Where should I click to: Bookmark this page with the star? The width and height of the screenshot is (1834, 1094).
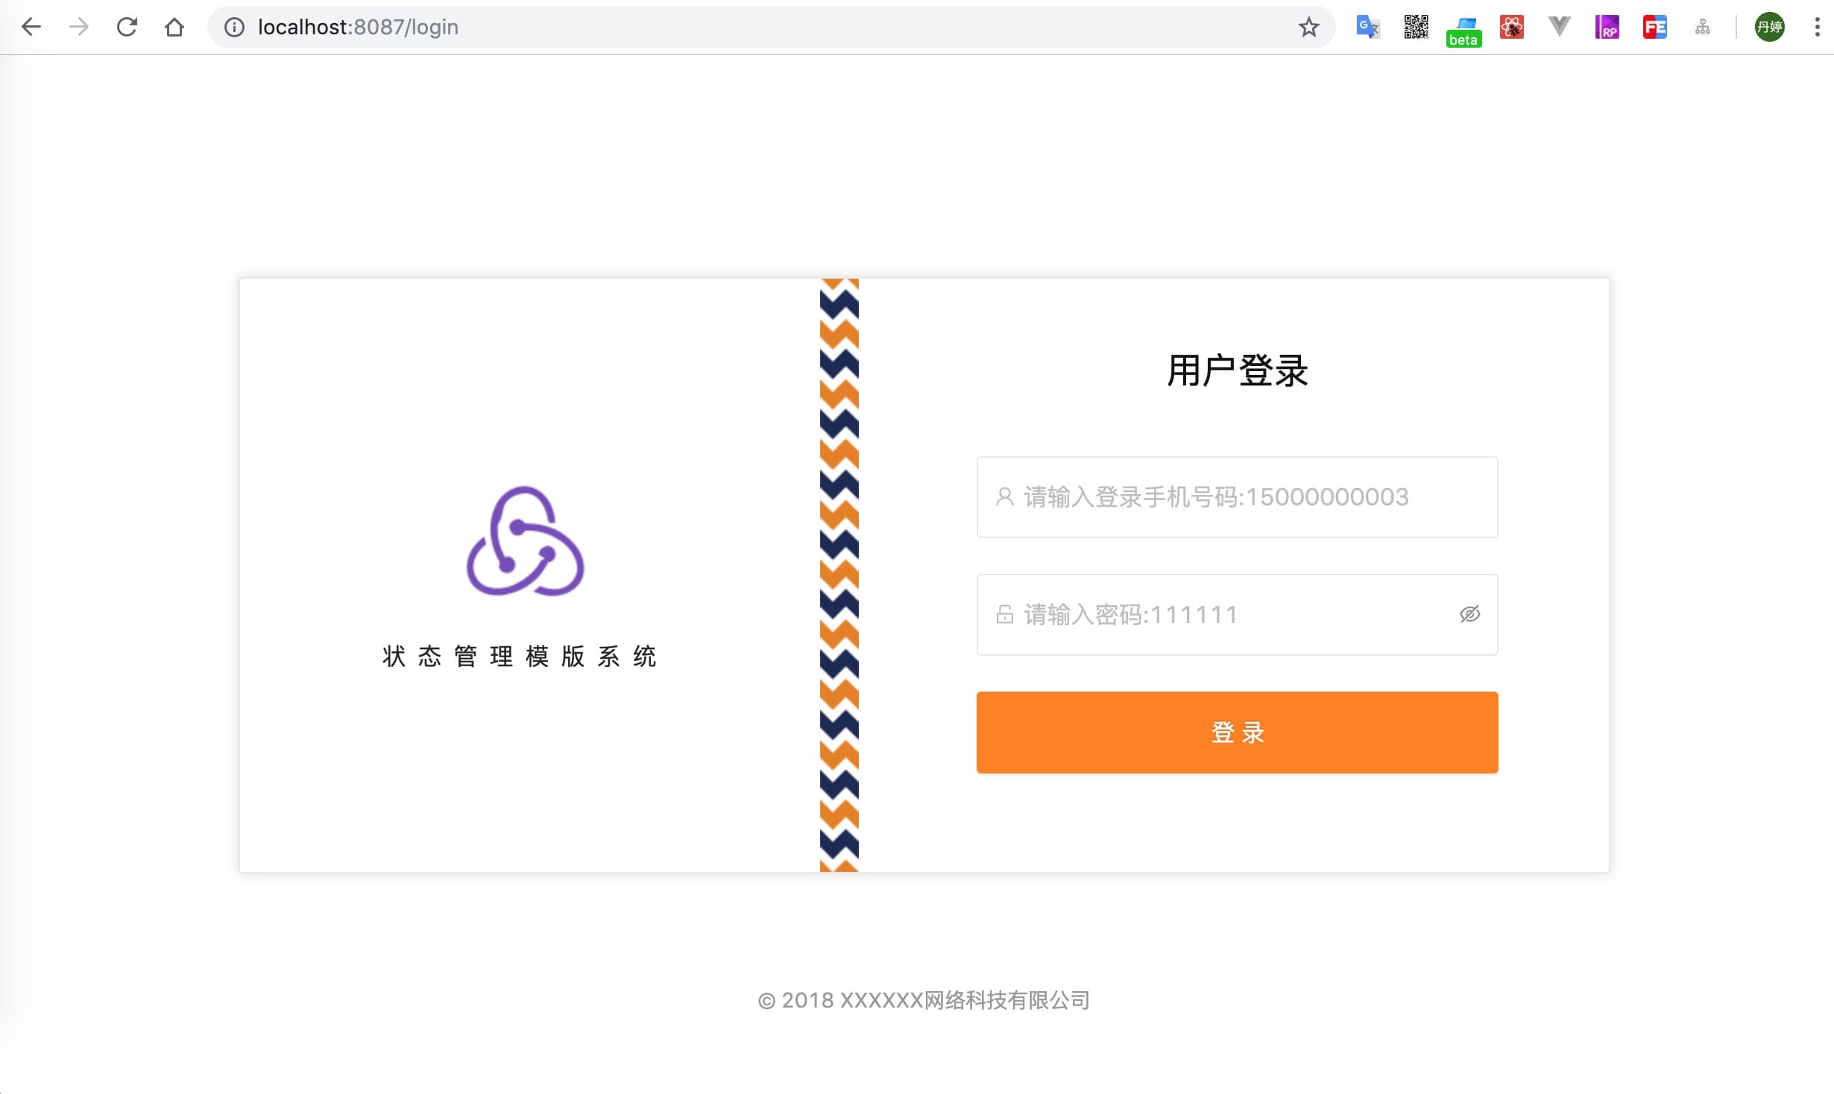pyautogui.click(x=1308, y=28)
